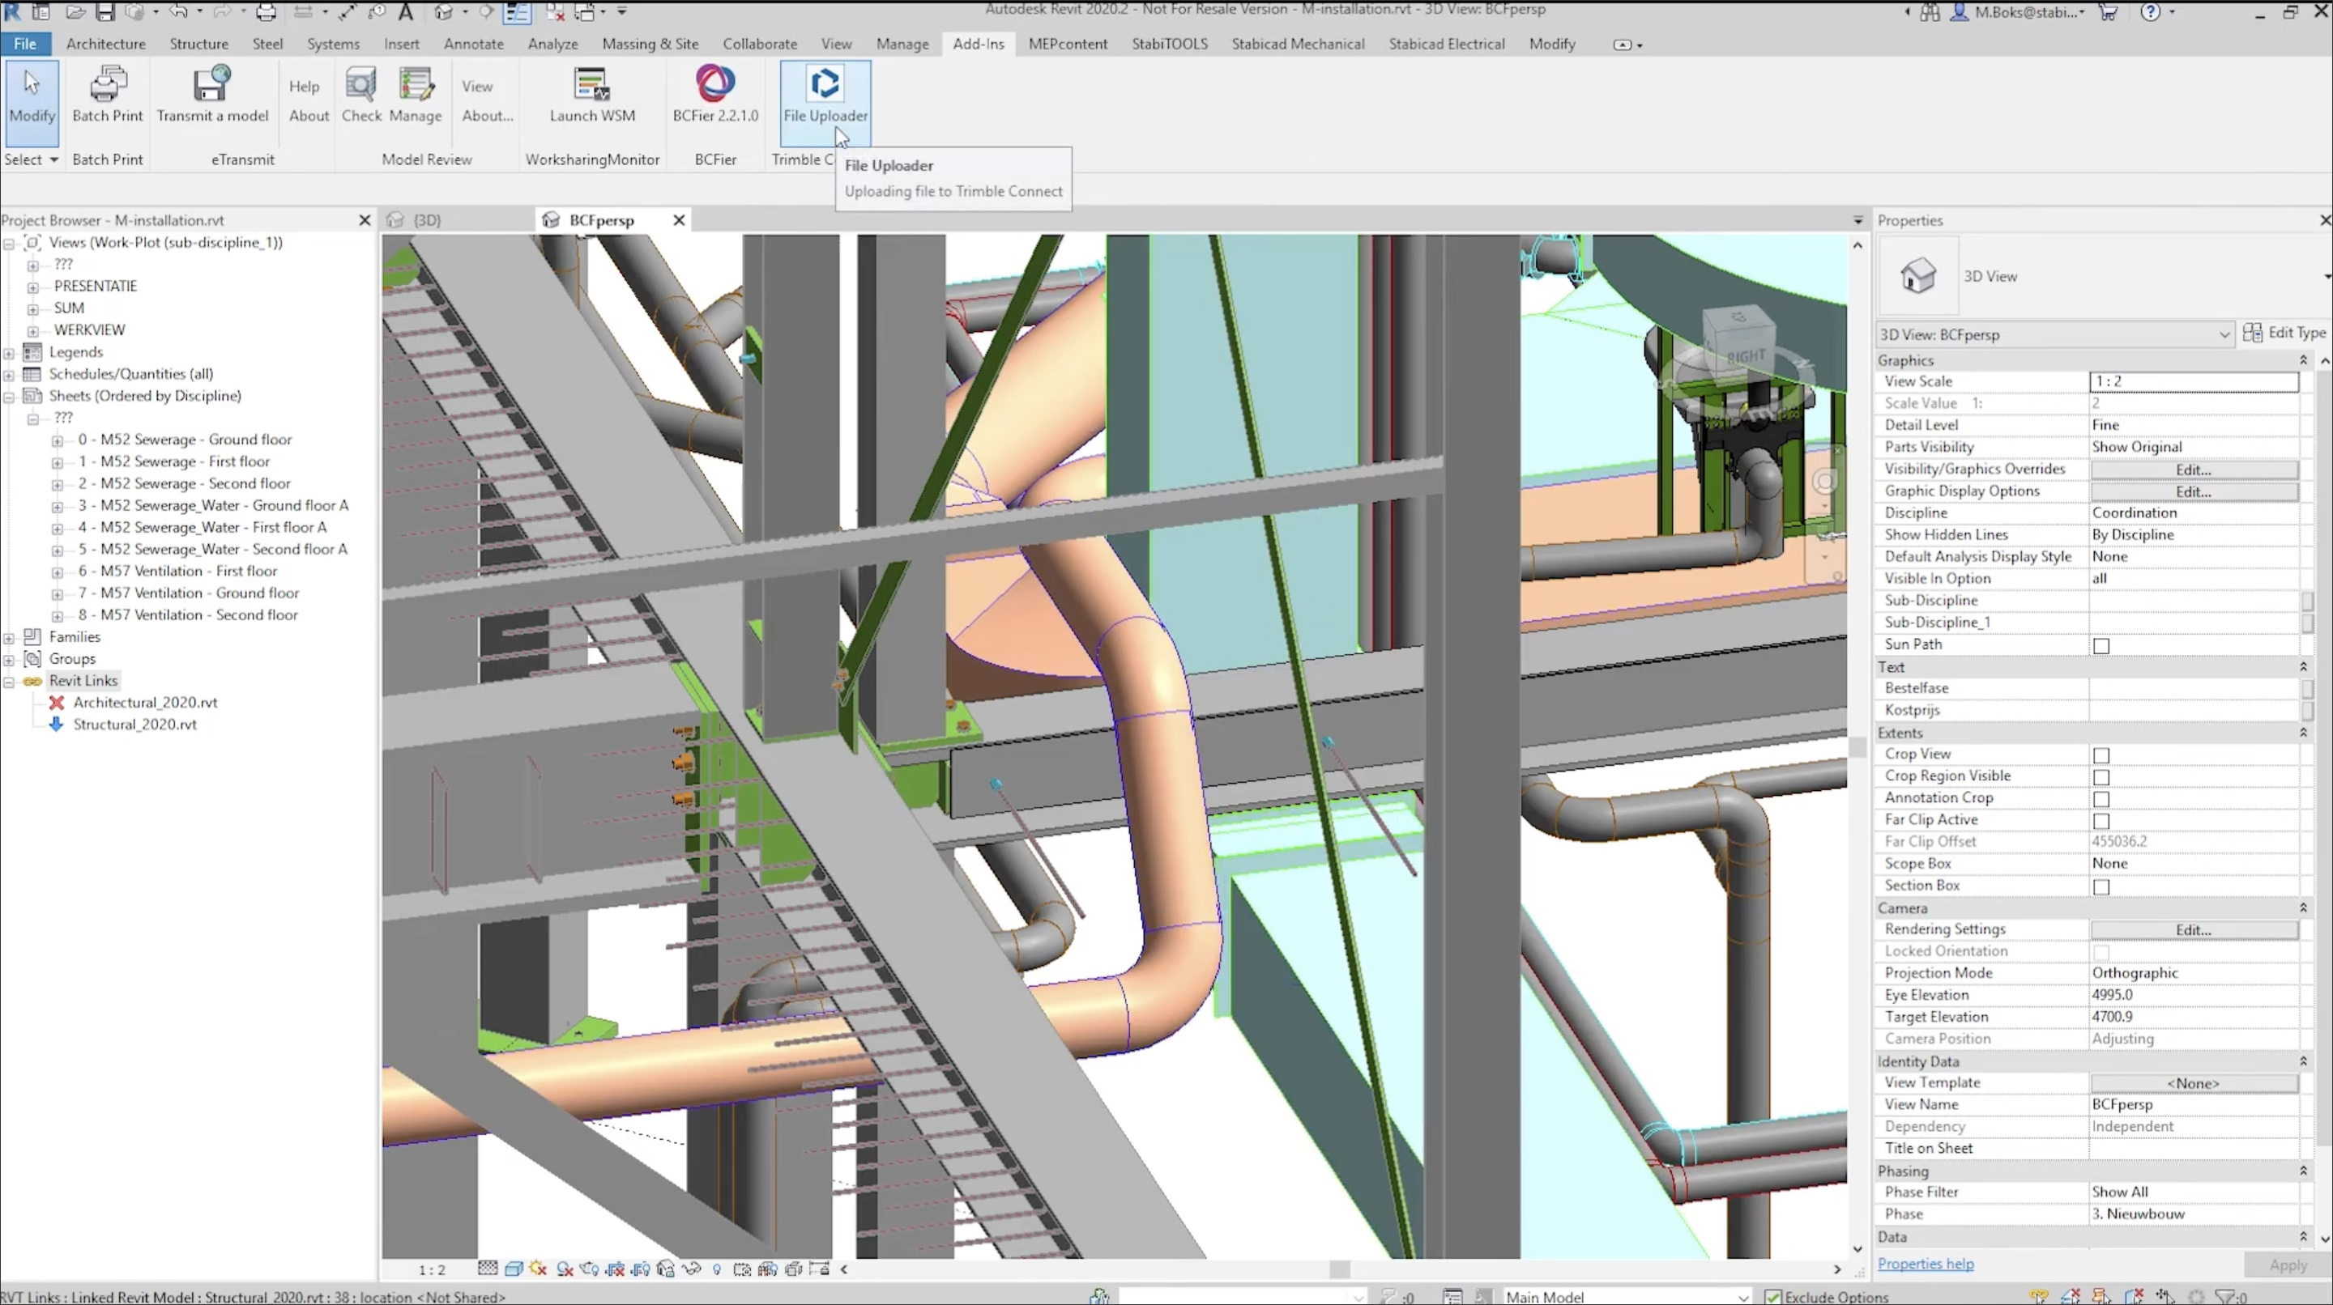
Task: Toggle Sun Path off icon in view bar
Action: coord(539,1269)
